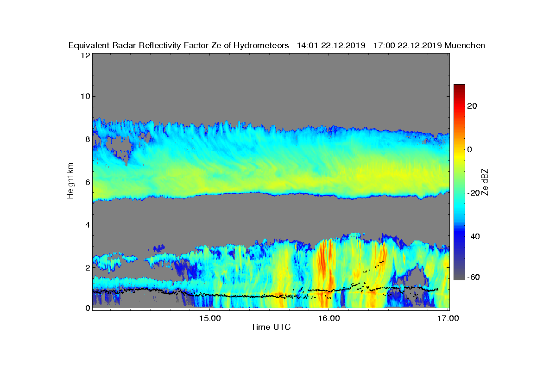Click the '4' height tick label
Image resolution: width=556 pixels, height=370 pixels.
click(x=87, y=225)
